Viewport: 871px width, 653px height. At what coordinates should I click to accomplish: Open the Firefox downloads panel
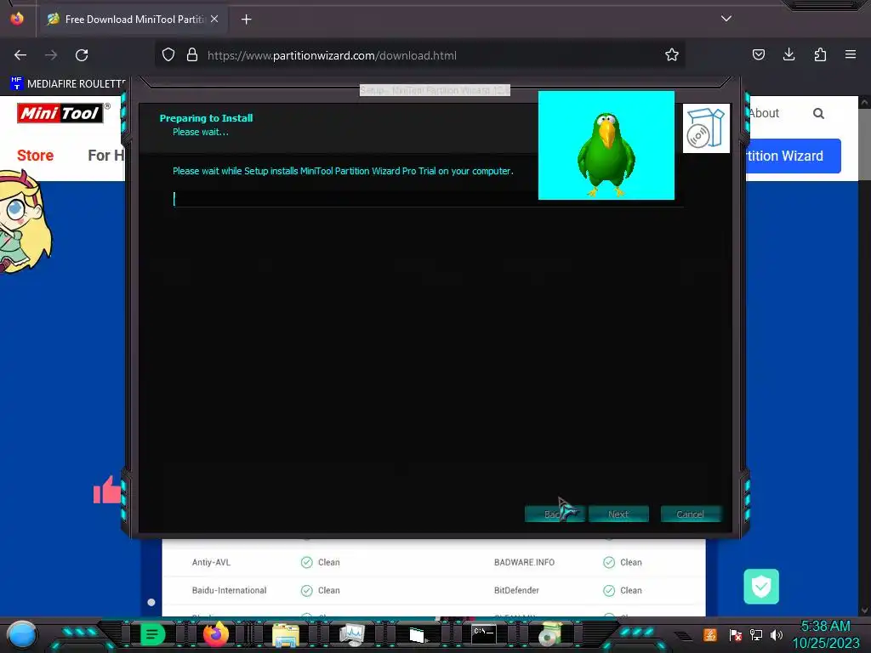click(788, 54)
